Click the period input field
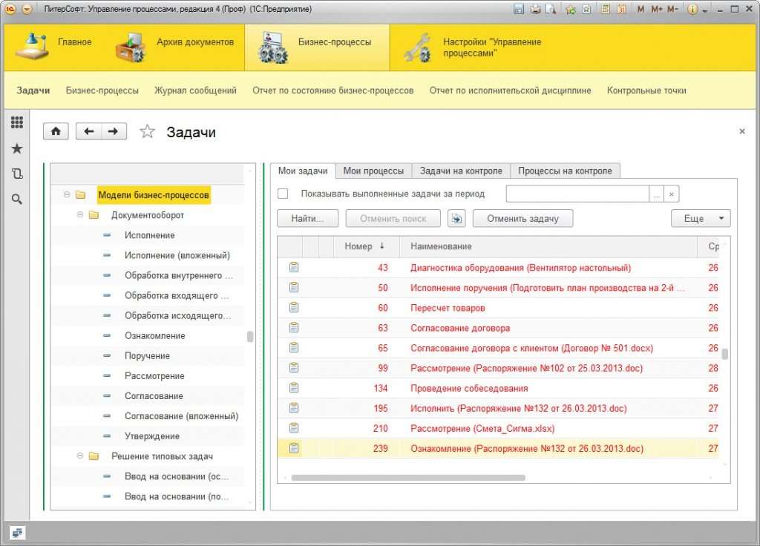The image size is (760, 546). tap(577, 194)
